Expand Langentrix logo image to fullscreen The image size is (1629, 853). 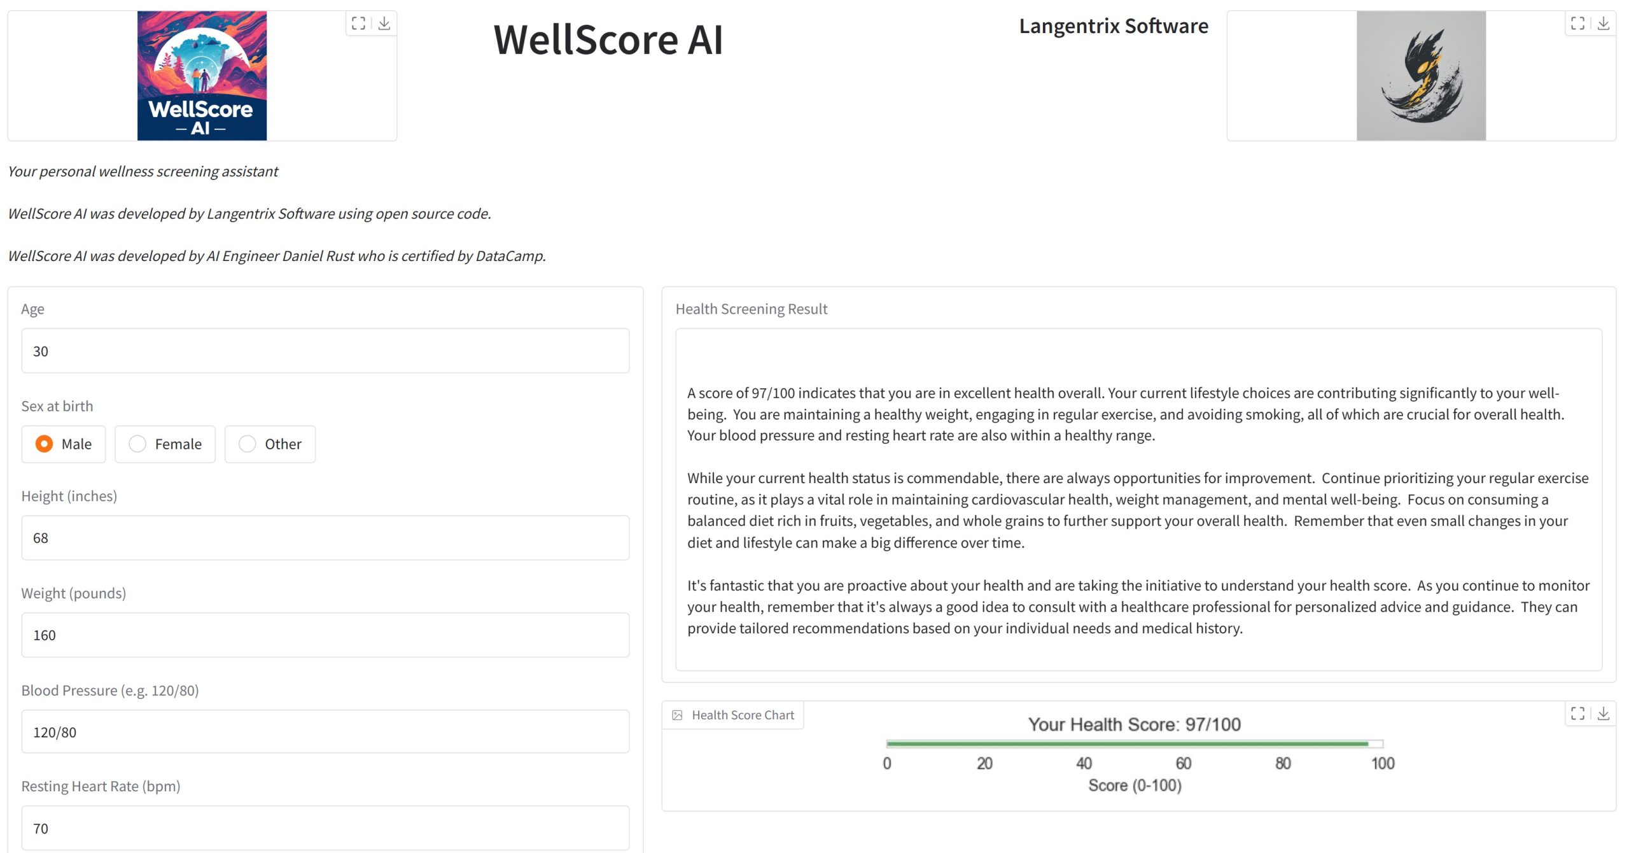pyautogui.click(x=1577, y=24)
